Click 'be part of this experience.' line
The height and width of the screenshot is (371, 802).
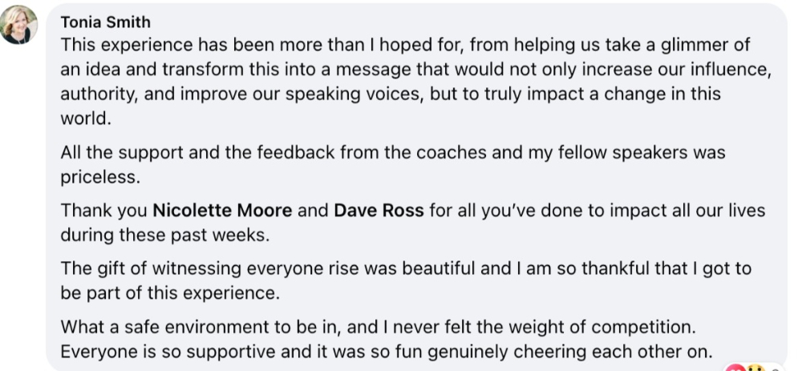(x=170, y=293)
